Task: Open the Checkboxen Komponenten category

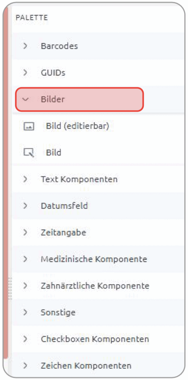Action: 99,339
